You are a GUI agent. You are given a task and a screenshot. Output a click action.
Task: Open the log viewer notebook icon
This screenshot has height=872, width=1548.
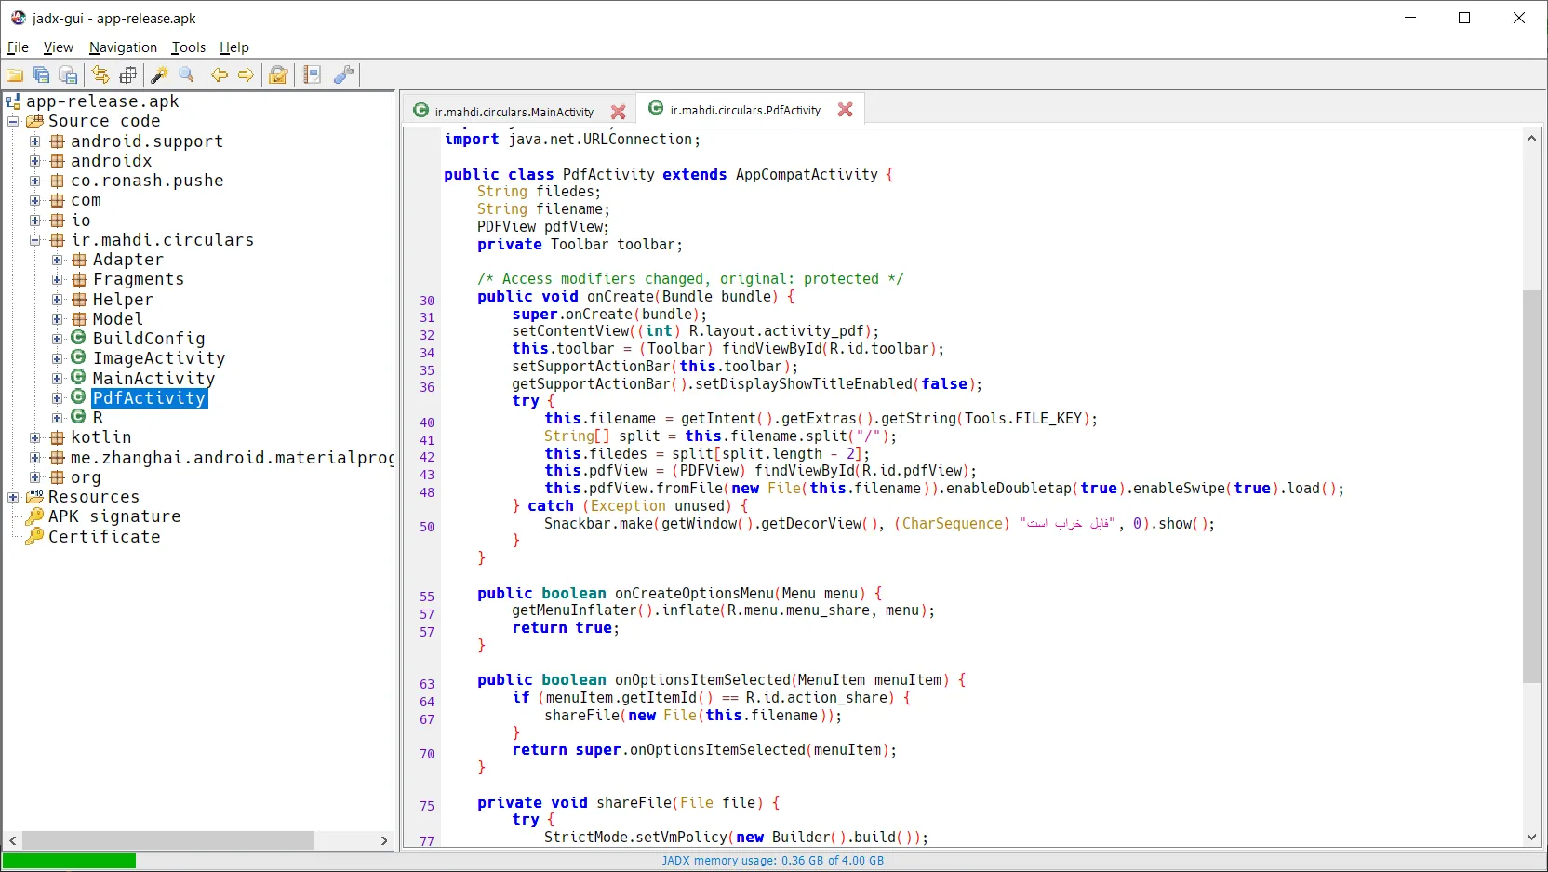click(x=312, y=75)
